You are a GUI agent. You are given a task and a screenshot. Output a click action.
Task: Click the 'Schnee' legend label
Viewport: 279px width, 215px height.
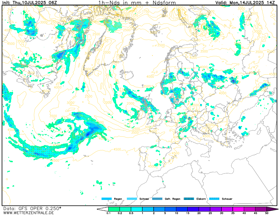click(x=144, y=199)
